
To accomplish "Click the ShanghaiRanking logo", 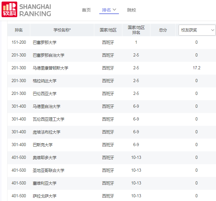I will 26,9.
